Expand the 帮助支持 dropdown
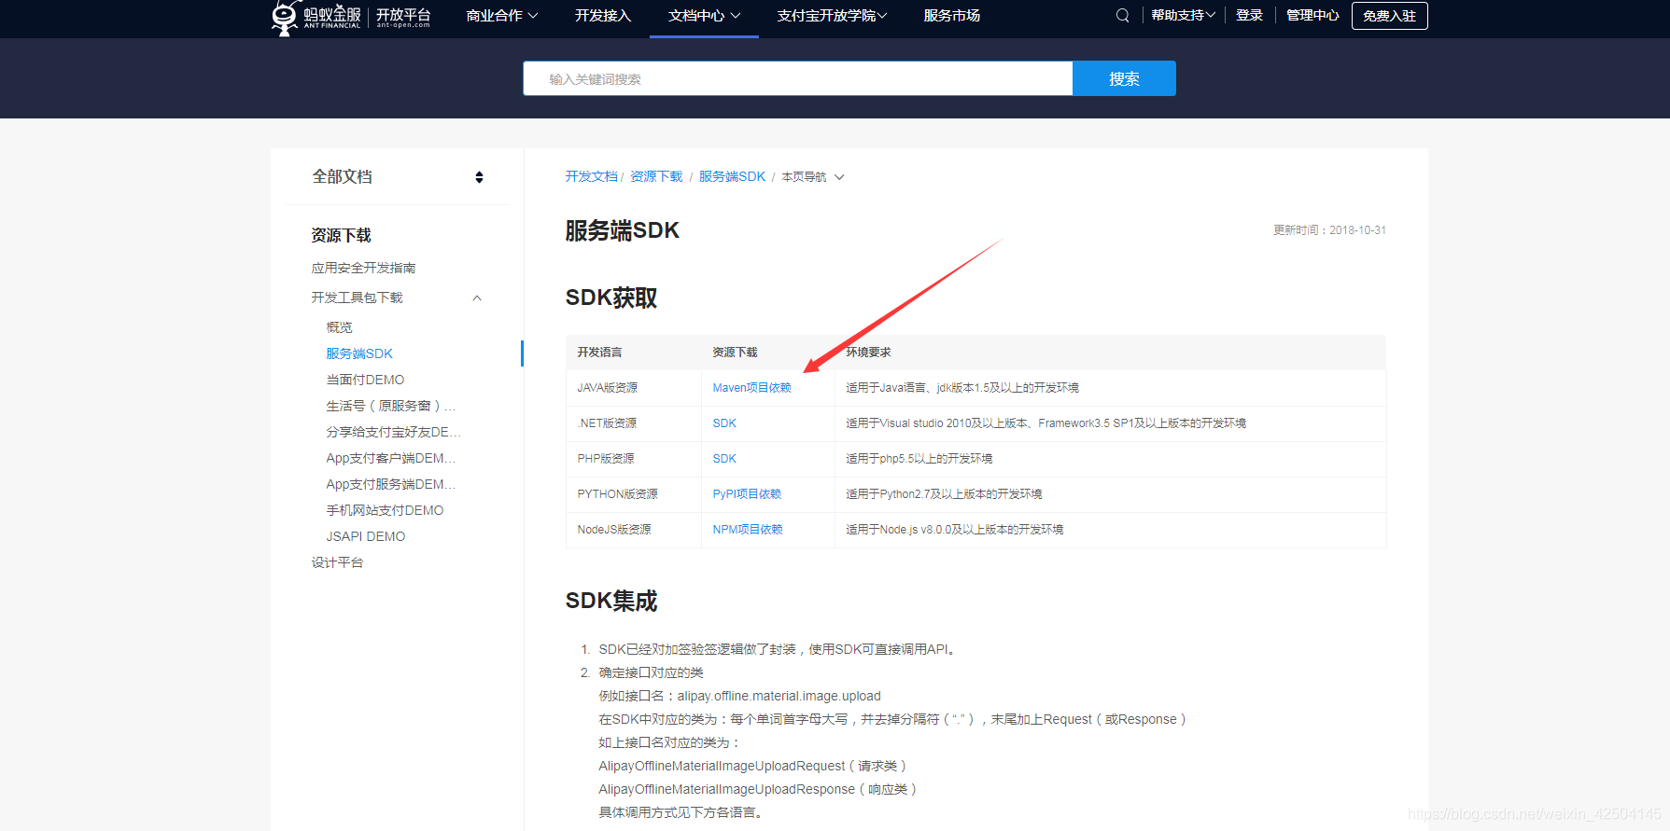1670x831 pixels. (1183, 15)
